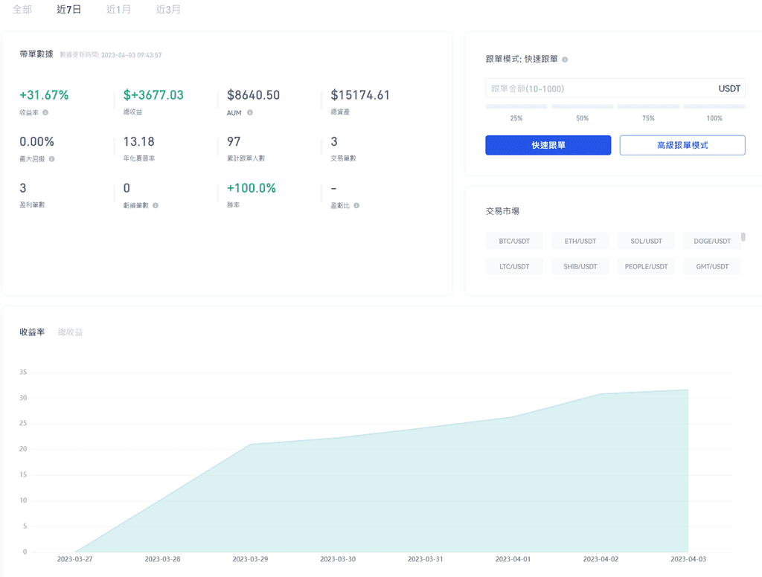Select the PEOPLE/USDT market tag
Screen dimensions: 762x577
click(646, 266)
